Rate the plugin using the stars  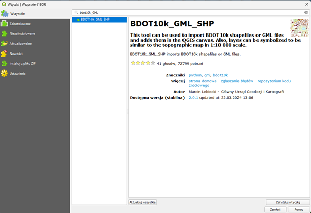pos(142,63)
